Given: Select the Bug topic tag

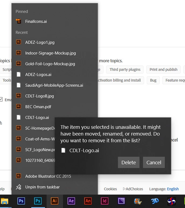Looking at the screenshot, I should 153,80.
